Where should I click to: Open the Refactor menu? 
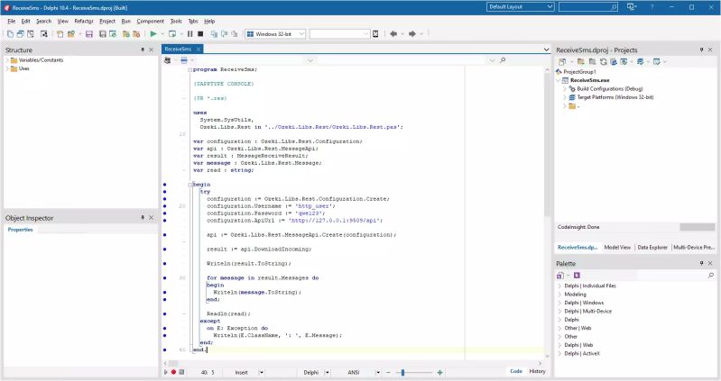[x=84, y=21]
